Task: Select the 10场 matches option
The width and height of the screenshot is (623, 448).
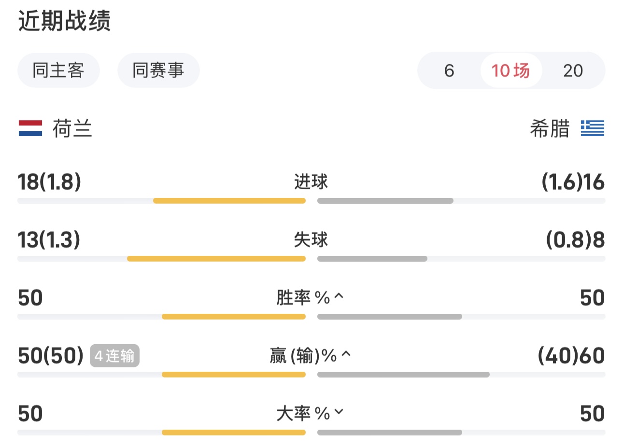Action: click(511, 70)
